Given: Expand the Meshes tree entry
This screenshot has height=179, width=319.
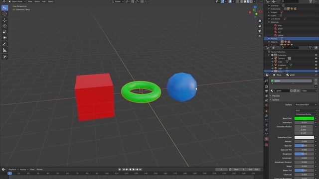Looking at the screenshot, I should (x=269, y=39).
